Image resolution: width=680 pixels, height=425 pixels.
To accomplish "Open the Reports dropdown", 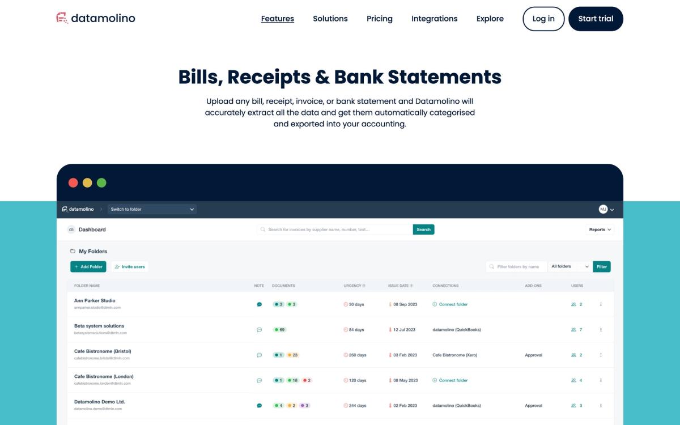I will [x=600, y=229].
